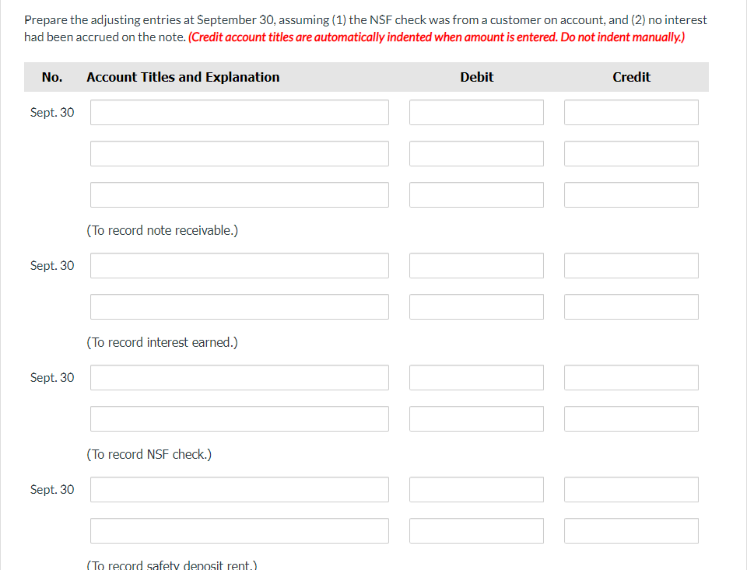Select second-row credit field of interest earned entry
Viewport: 747px width, 570px height.
click(x=631, y=307)
